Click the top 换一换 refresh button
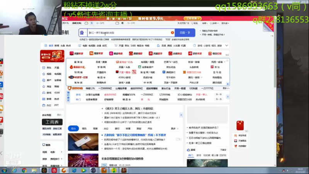The width and height of the screenshot is (309, 174). pyautogui.click(x=219, y=94)
